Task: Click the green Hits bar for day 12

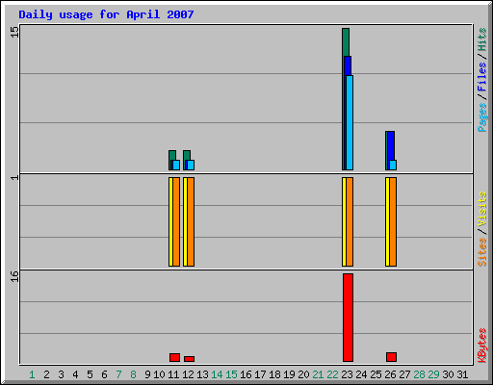Action: pos(187,155)
